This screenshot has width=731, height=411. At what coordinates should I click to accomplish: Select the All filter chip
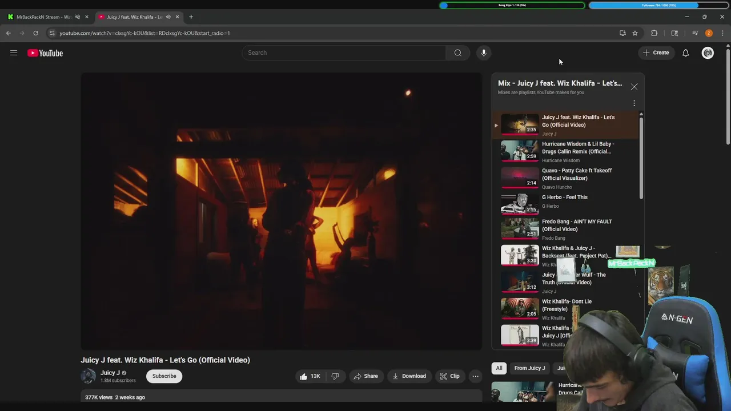tap(499, 368)
